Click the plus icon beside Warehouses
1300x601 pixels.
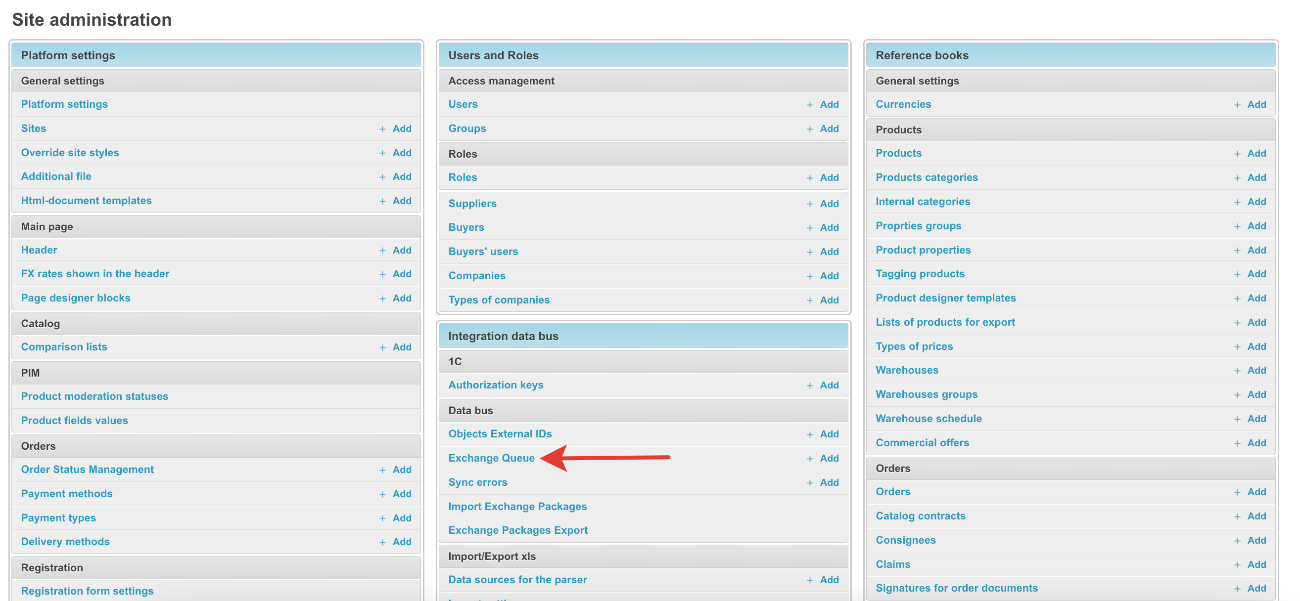(1237, 371)
